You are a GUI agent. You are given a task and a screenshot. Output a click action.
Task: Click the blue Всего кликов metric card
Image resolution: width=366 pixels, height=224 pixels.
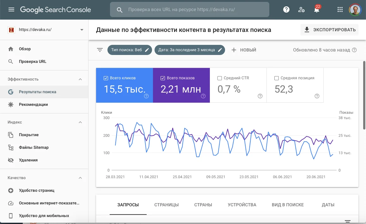coord(125,85)
